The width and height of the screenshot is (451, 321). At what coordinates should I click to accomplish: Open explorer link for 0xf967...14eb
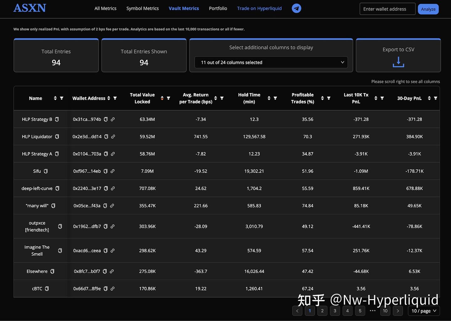112,171
